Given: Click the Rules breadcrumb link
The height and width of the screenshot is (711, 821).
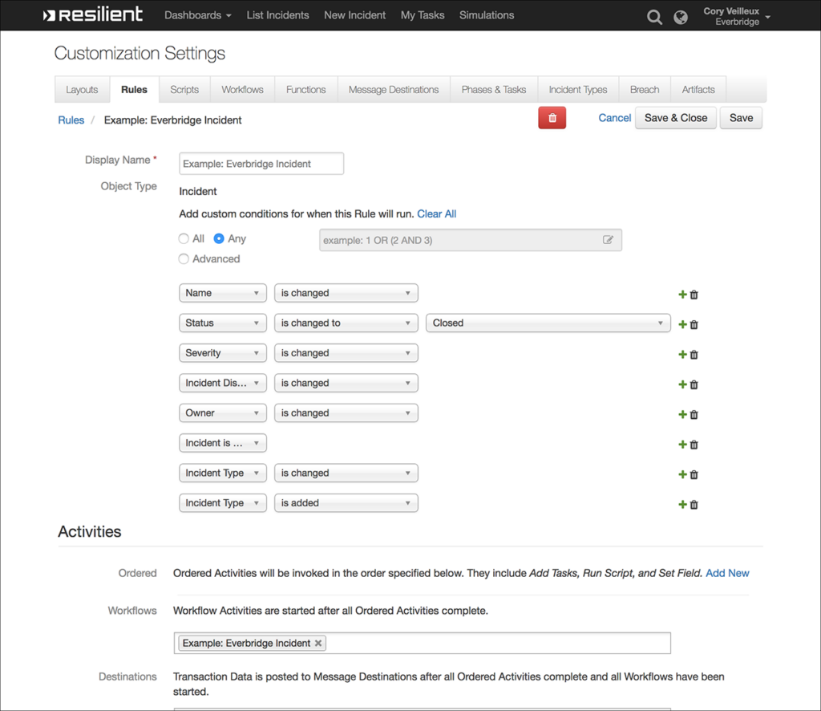Looking at the screenshot, I should (x=71, y=120).
